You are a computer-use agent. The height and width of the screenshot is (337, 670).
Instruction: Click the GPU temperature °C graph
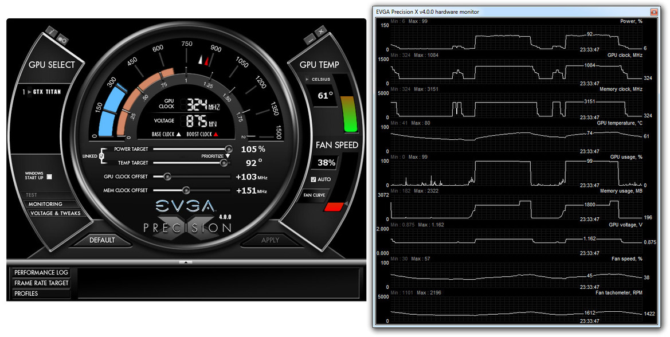pyautogui.click(x=516, y=139)
